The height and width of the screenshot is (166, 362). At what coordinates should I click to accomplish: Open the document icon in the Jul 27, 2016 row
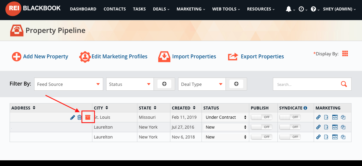pyautogui.click(x=326, y=127)
